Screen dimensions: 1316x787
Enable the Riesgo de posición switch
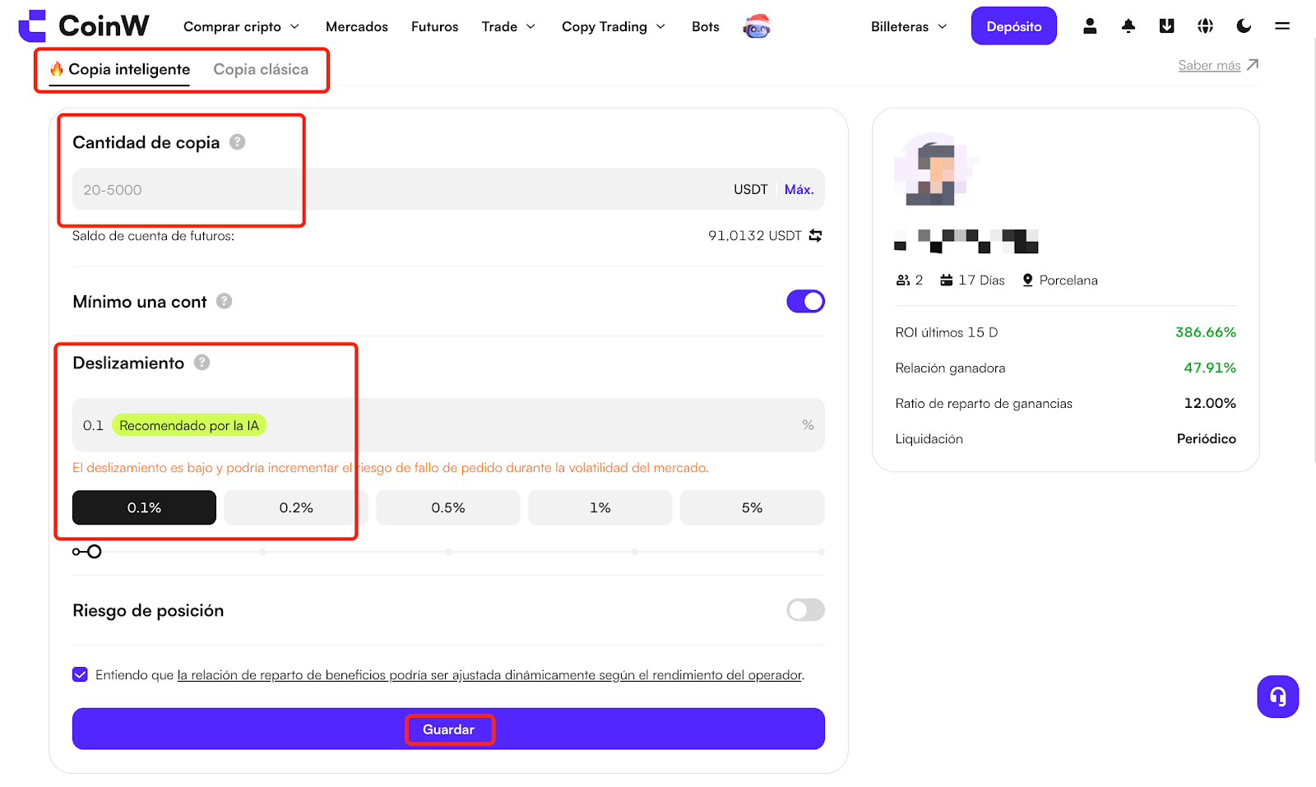click(x=805, y=610)
